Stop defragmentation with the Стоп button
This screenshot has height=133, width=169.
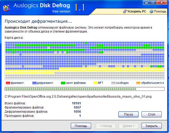[152, 114]
